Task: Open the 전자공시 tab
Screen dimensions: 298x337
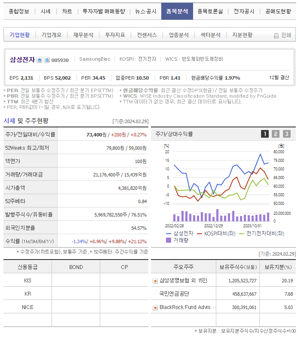Action: (244, 11)
